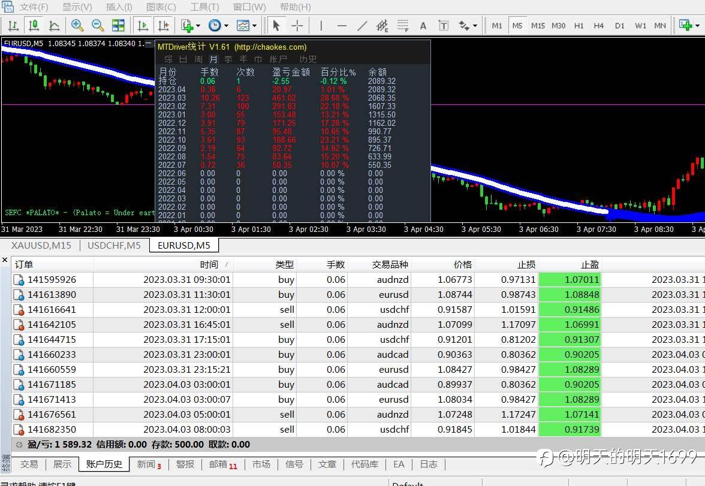Select the trendline drawing tool
This screenshot has width=705, height=486.
click(362, 25)
